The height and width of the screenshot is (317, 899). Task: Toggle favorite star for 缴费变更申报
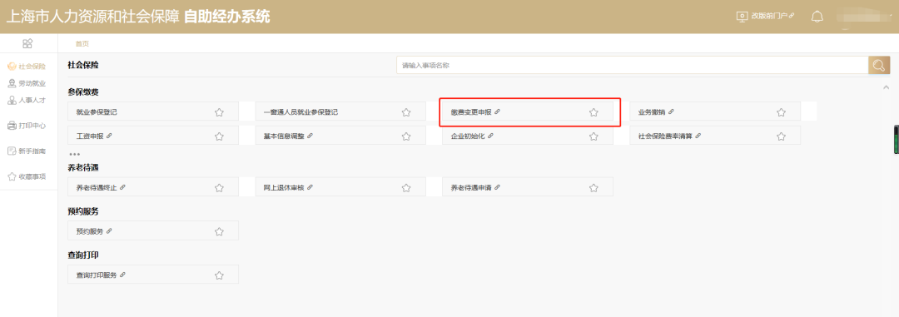(x=594, y=112)
